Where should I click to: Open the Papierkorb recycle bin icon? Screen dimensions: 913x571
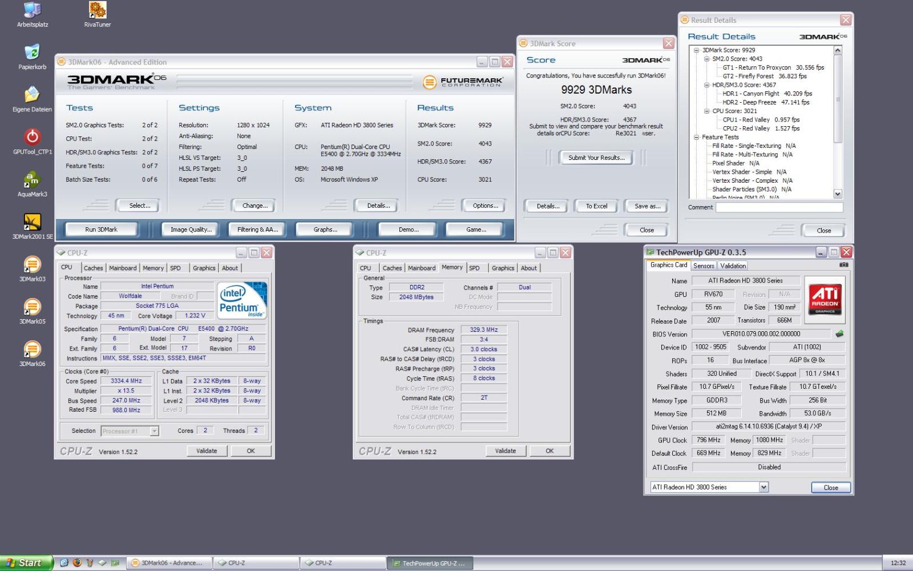click(33, 57)
